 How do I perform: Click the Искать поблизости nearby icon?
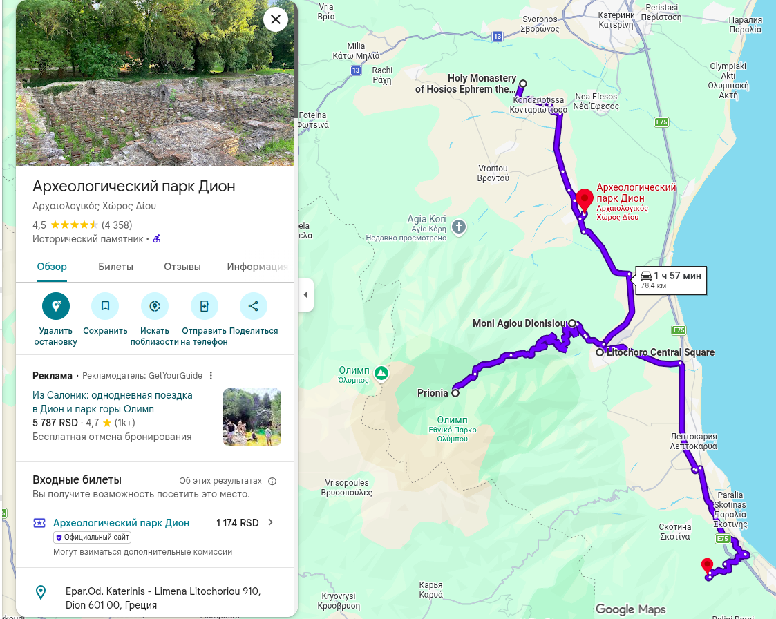(155, 306)
